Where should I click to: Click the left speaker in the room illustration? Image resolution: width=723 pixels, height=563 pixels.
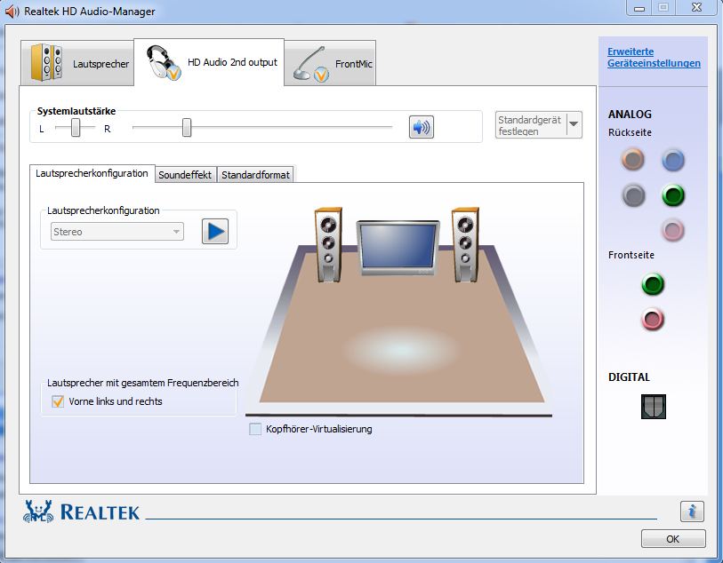pos(328,244)
